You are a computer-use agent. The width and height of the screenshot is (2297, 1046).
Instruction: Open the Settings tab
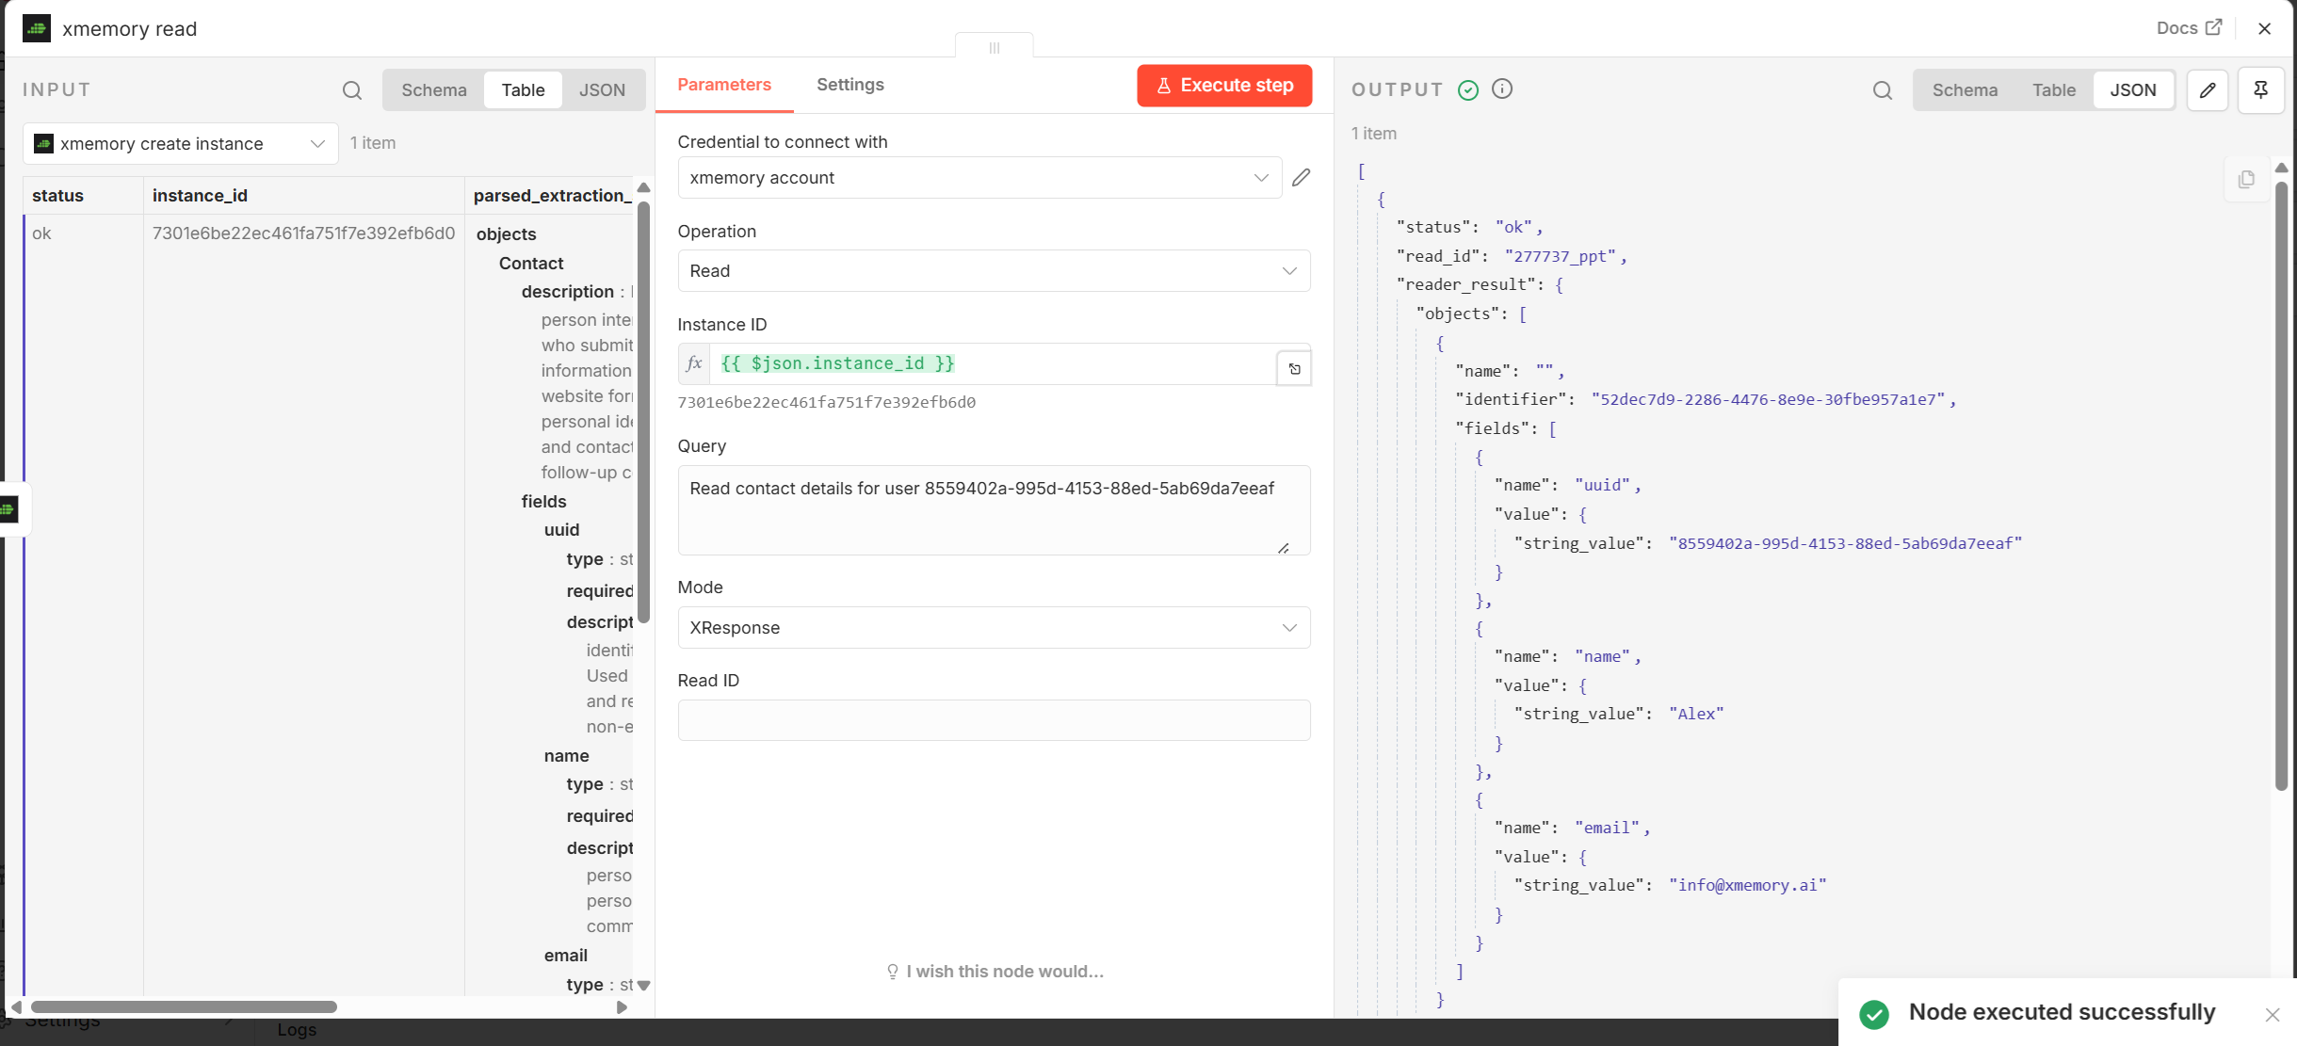coord(849,85)
